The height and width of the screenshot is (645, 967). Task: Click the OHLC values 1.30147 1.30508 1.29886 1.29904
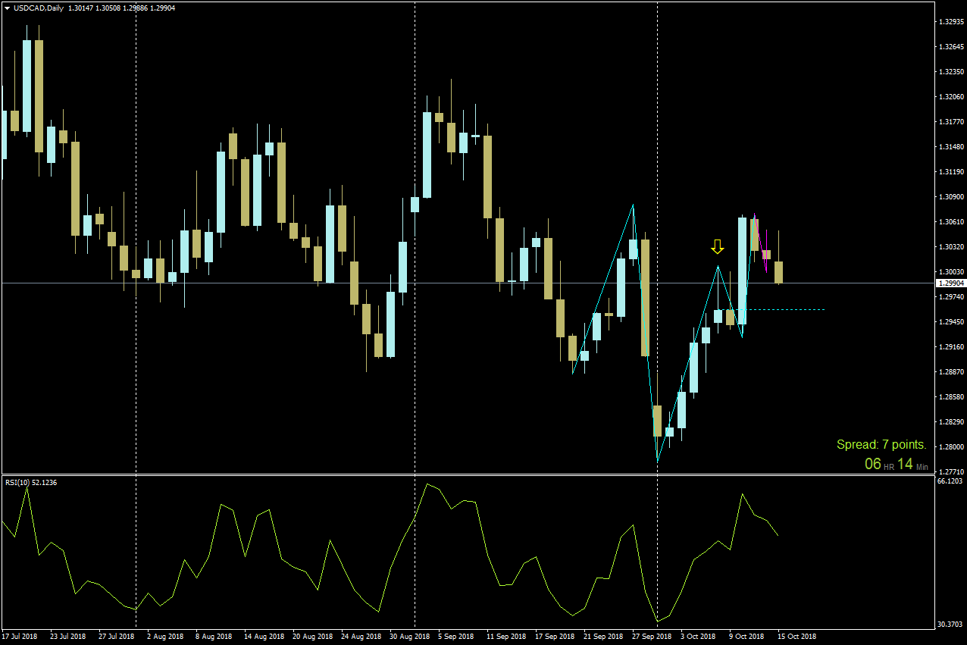pyautogui.click(x=121, y=8)
